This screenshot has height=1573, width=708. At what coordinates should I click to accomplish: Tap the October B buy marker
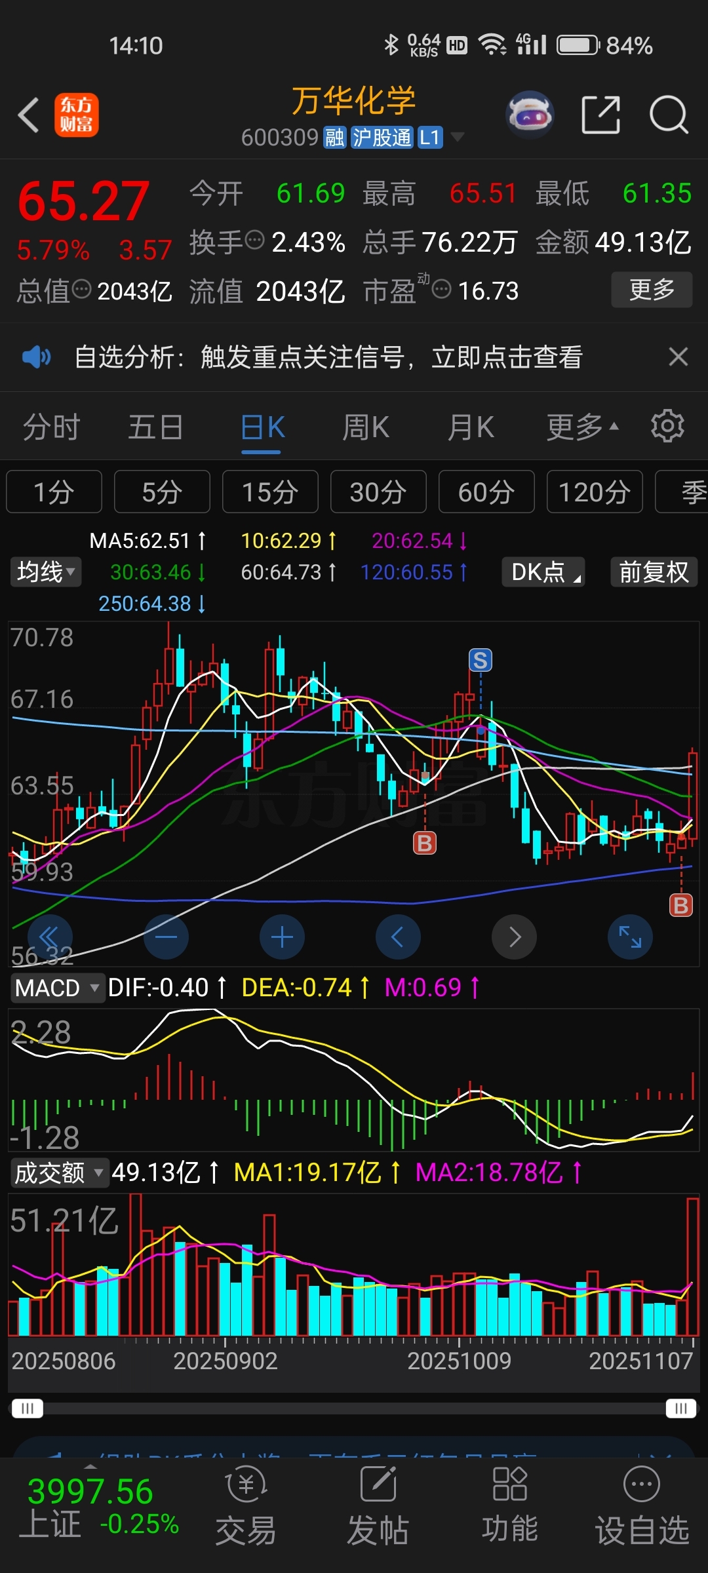425,843
